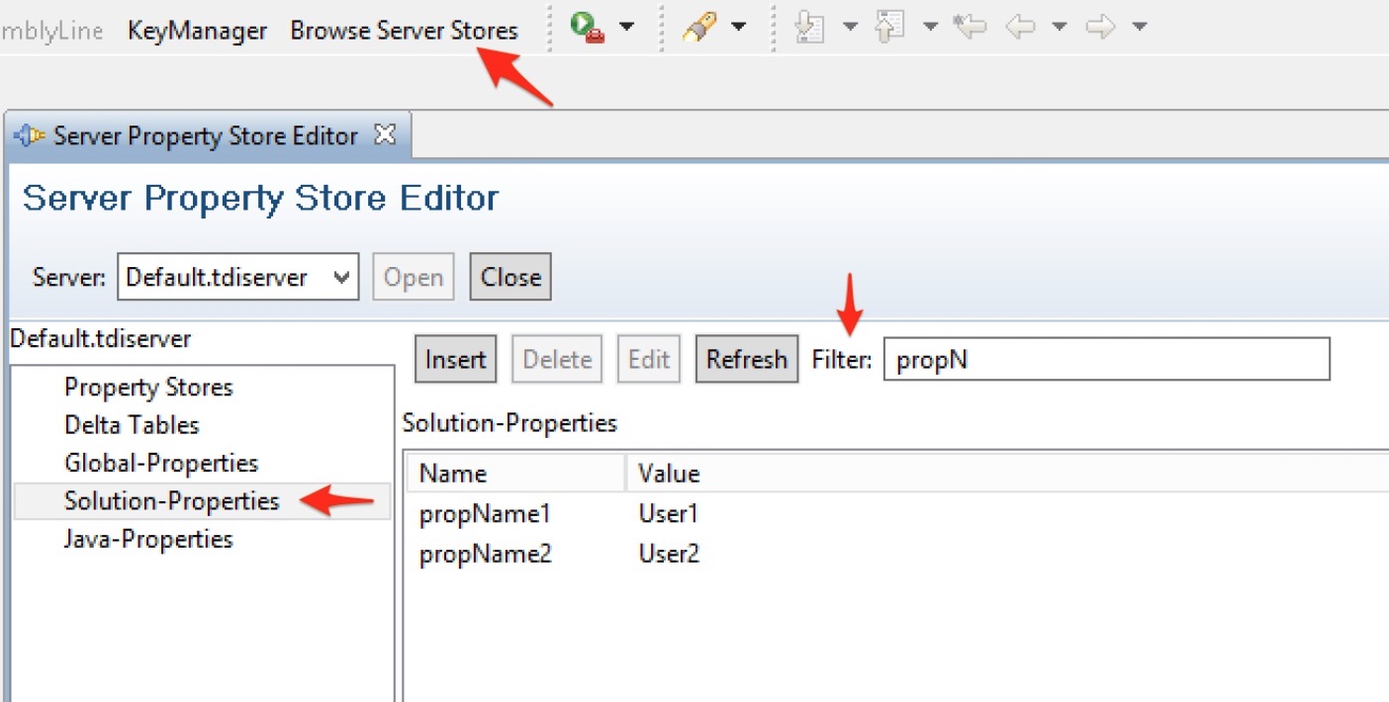The width and height of the screenshot is (1389, 702).
Task: Click the Run External Tools icon
Action: [x=587, y=27]
